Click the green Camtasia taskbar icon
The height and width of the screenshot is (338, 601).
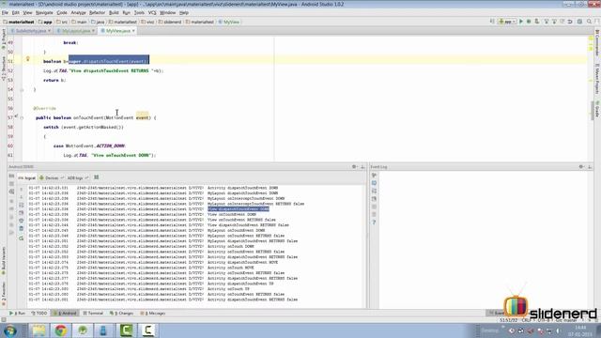pyautogui.click(x=126, y=330)
